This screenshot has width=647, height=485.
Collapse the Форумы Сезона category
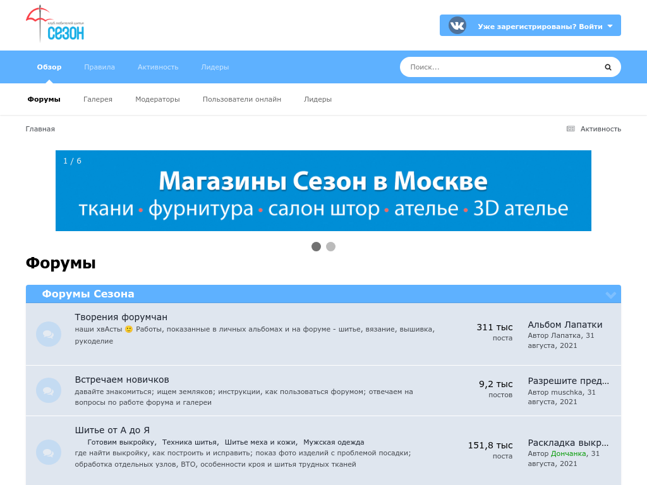coord(610,295)
